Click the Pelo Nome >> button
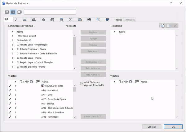 click(93, 75)
